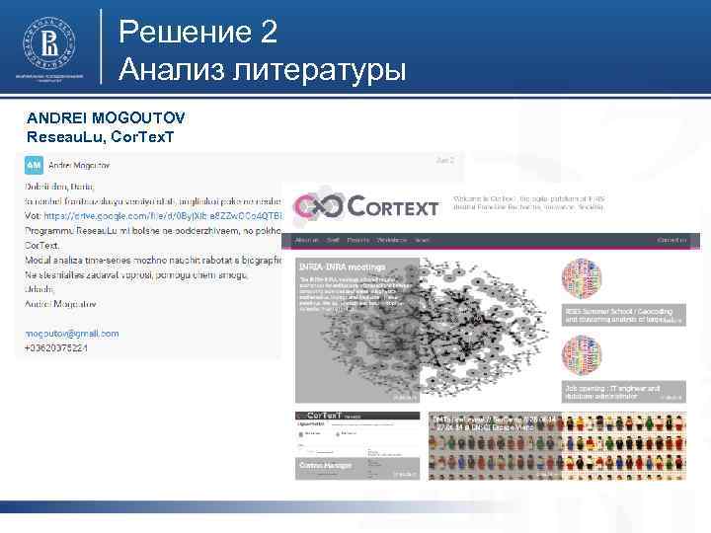Open Projects in Cortext navigation bar

click(357, 240)
